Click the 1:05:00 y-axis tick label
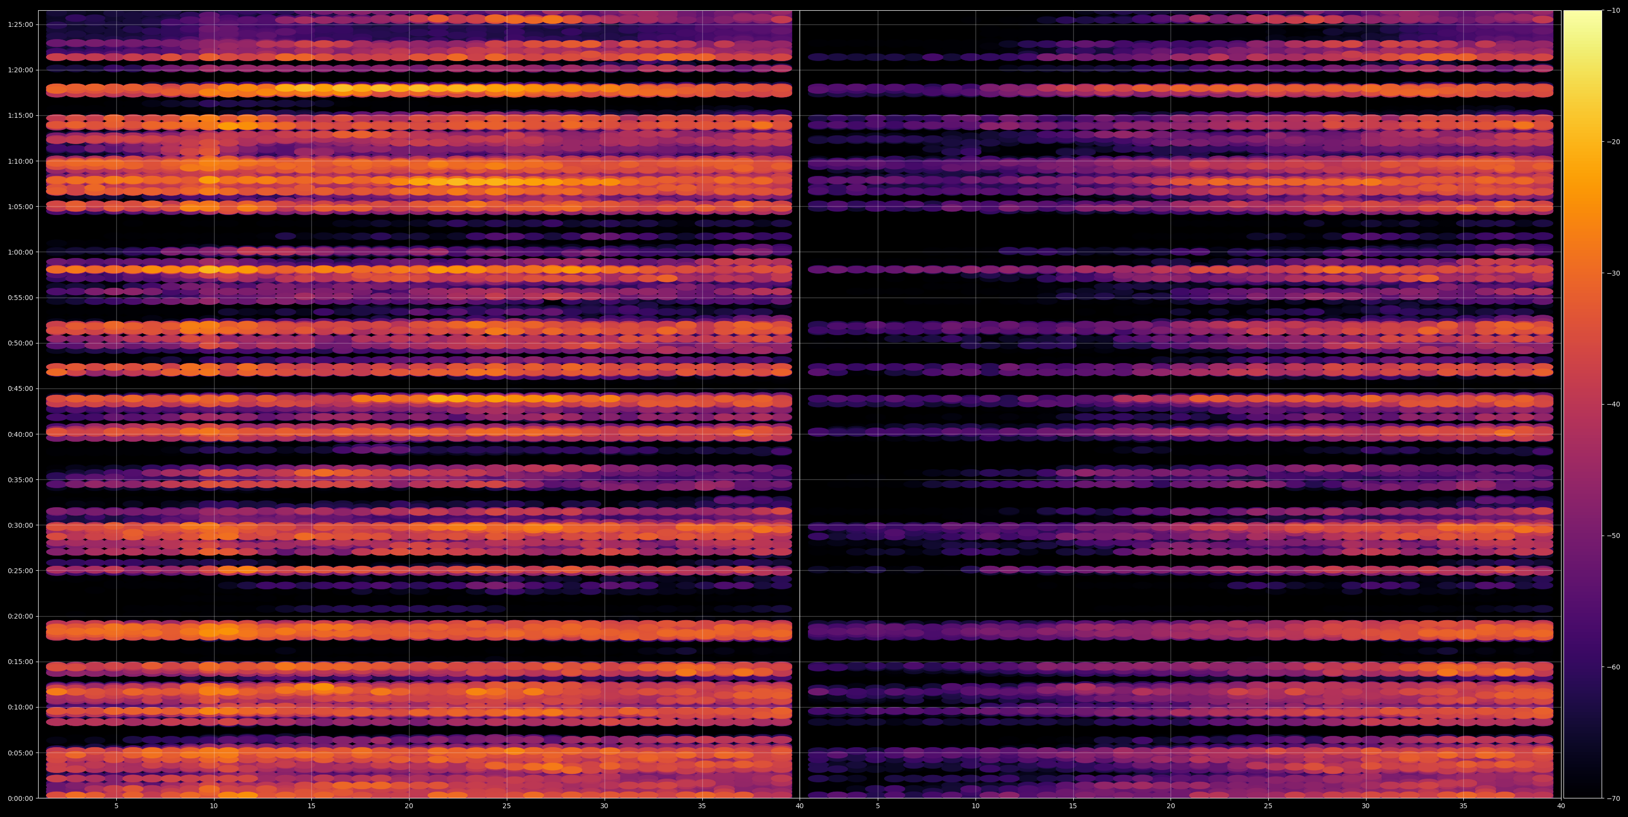1628x817 pixels. (20, 207)
